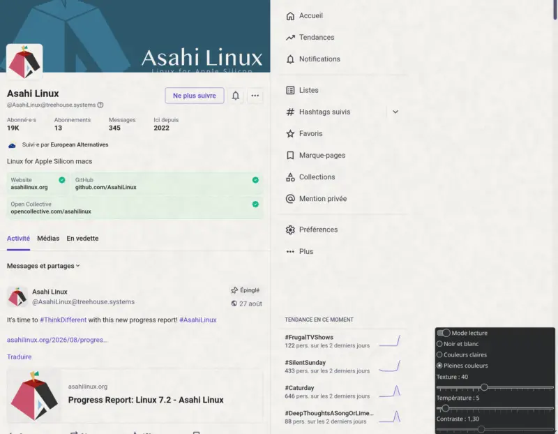Image resolution: width=558 pixels, height=434 pixels.
Task: Click the Ne plus suivre button
Action: (x=195, y=96)
